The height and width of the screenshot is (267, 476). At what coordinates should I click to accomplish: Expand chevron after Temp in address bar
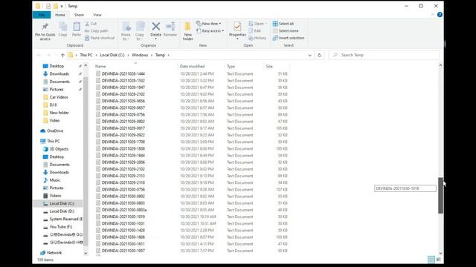coord(169,55)
